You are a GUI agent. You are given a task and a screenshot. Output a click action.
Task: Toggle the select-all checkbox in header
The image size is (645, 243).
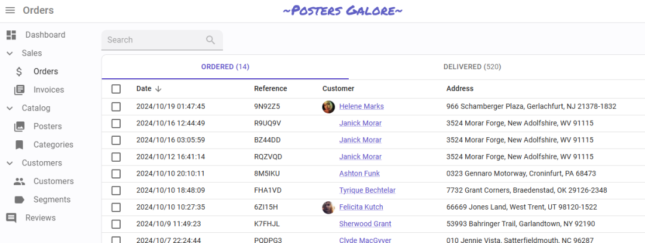tap(116, 89)
